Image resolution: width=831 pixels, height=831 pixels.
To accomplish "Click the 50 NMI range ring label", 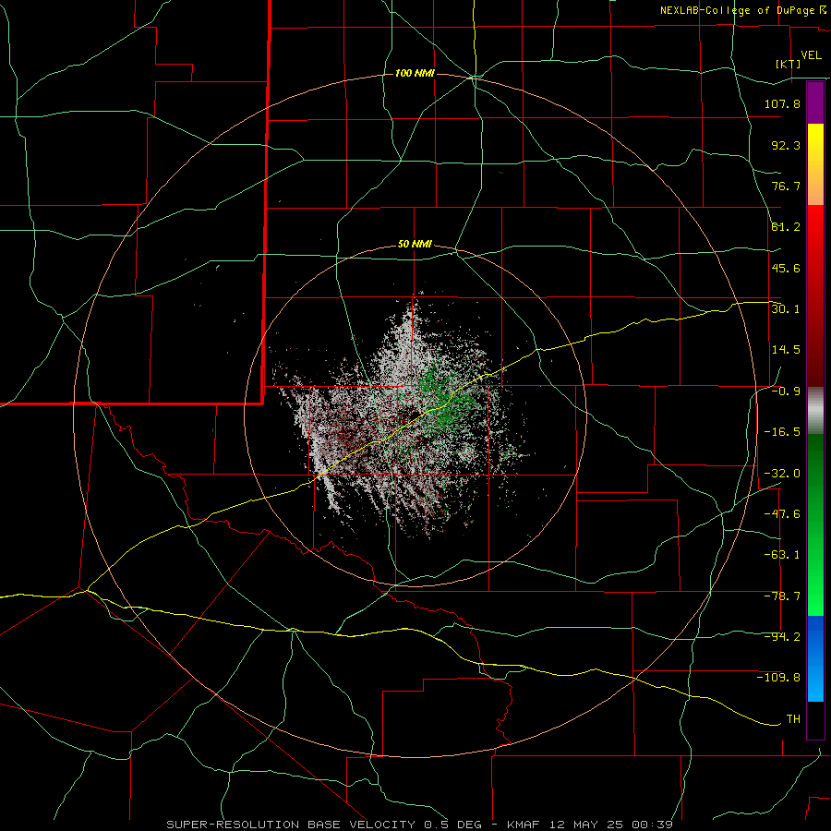I will pyautogui.click(x=415, y=245).
